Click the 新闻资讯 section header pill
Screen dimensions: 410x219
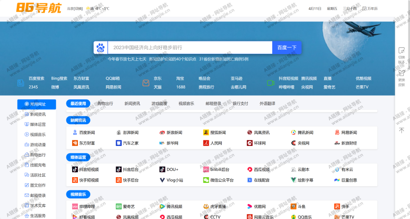pyautogui.click(x=78, y=120)
